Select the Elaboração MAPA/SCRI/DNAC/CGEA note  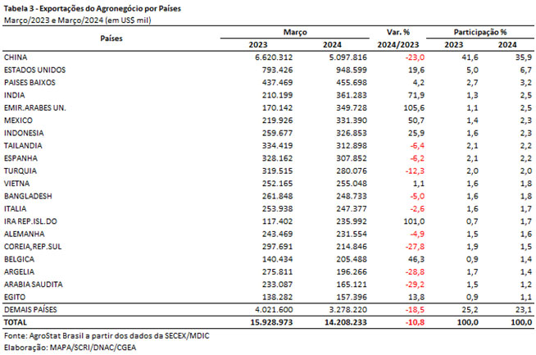(x=70, y=348)
